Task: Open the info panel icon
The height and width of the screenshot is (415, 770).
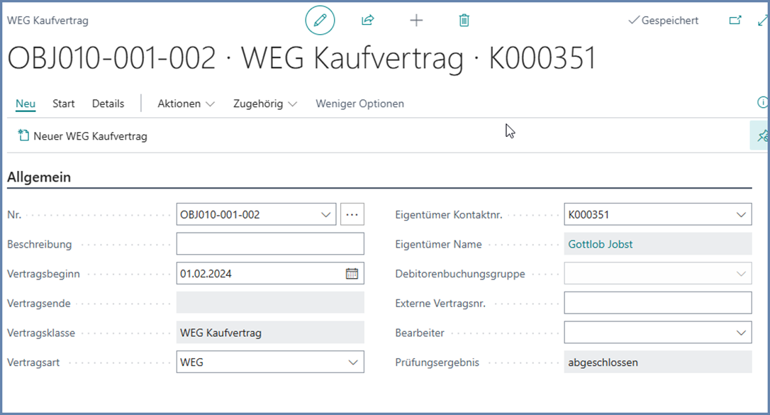Action: (x=762, y=103)
